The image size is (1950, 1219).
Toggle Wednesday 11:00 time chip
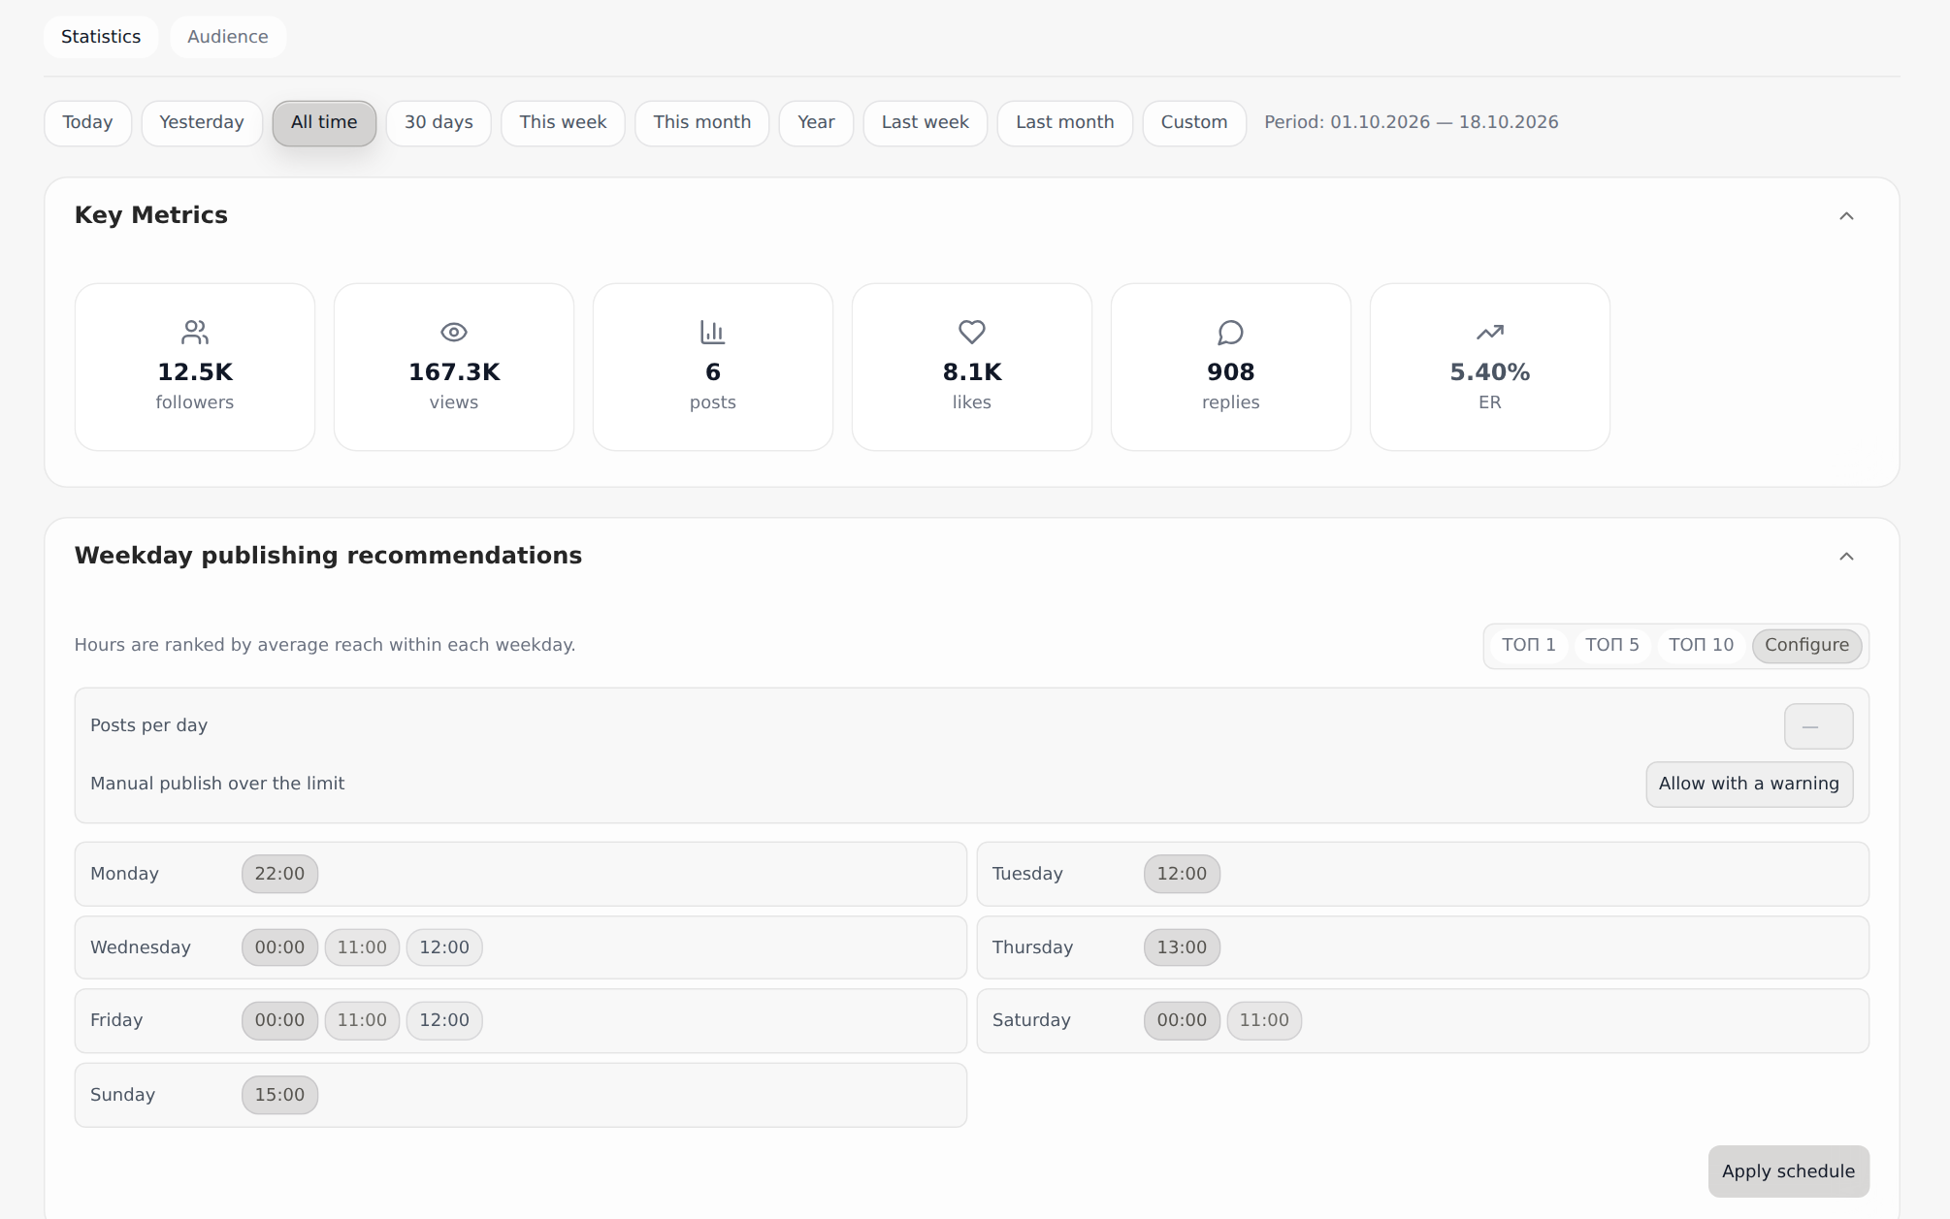pos(362,947)
